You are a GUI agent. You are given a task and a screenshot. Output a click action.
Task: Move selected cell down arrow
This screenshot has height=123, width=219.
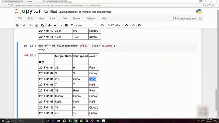click(55, 25)
